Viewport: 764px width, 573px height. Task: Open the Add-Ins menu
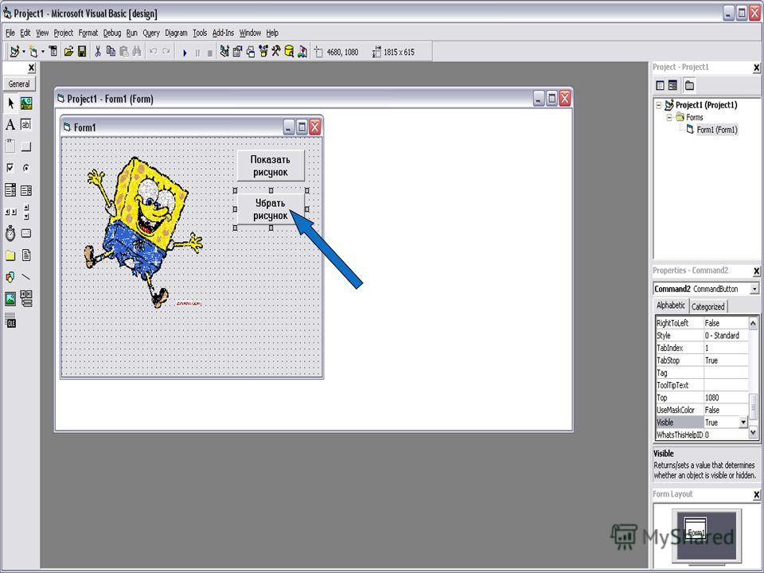tap(223, 33)
